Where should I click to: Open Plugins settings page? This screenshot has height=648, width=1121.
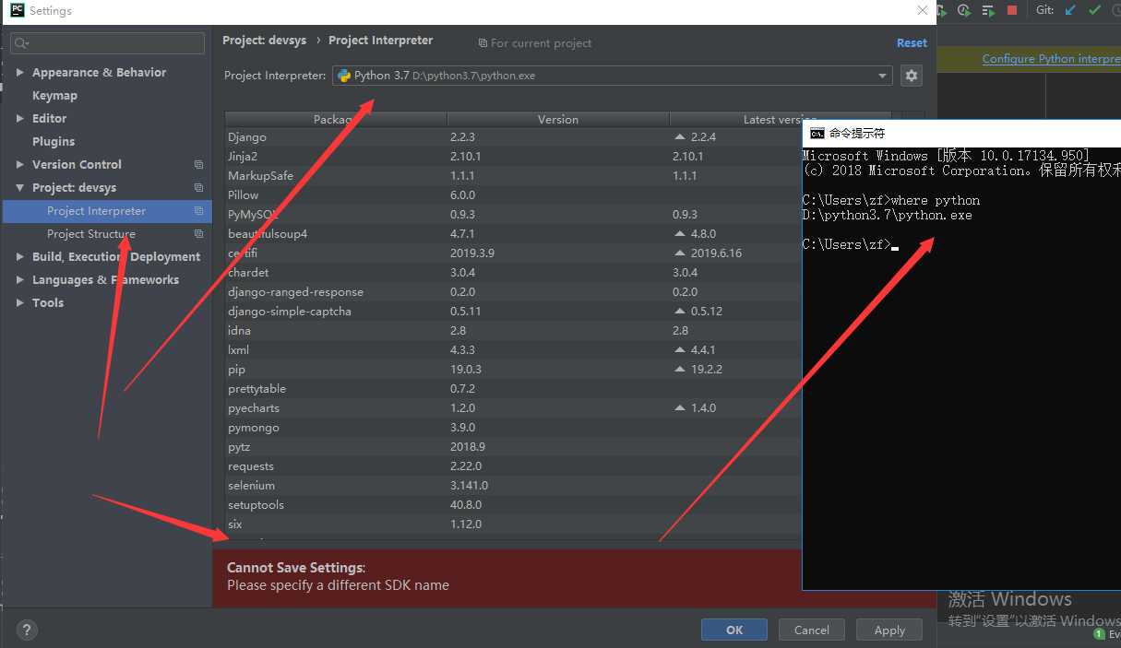click(54, 141)
